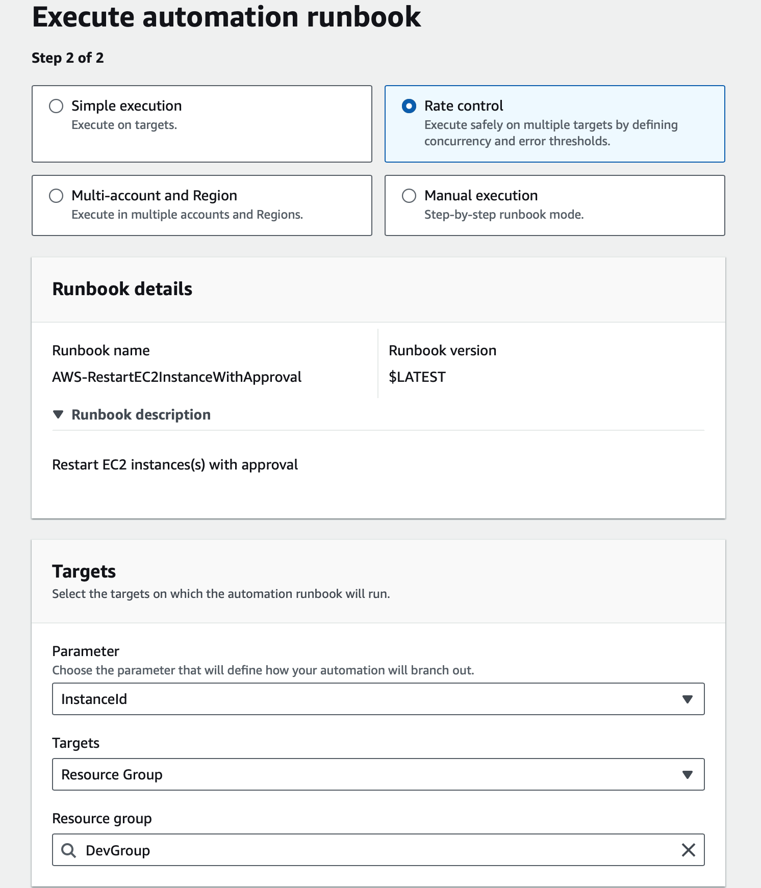Select the Rate control radio button
761x888 pixels.
[x=409, y=106]
